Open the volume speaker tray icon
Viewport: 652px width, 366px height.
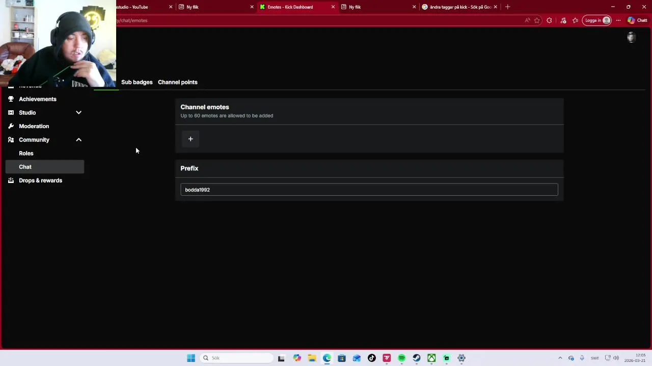616,358
